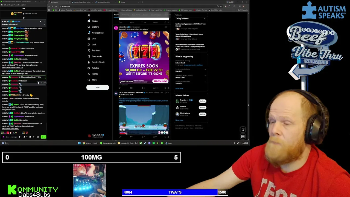Collapse the pinned message in Kick chat

click(x=44, y=25)
